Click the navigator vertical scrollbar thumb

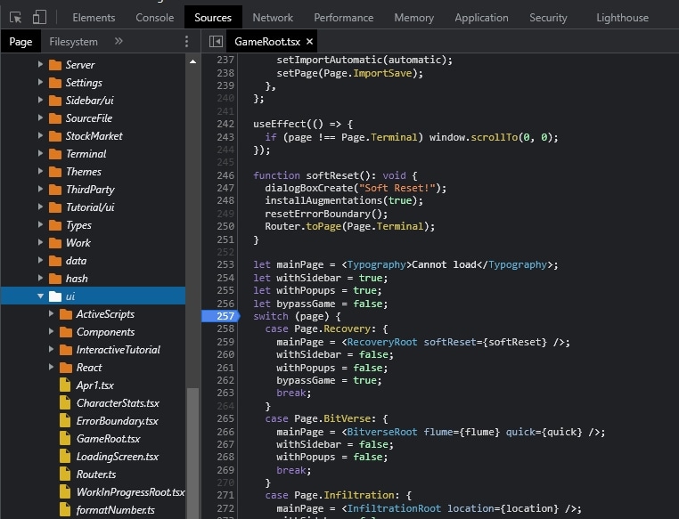[192, 453]
